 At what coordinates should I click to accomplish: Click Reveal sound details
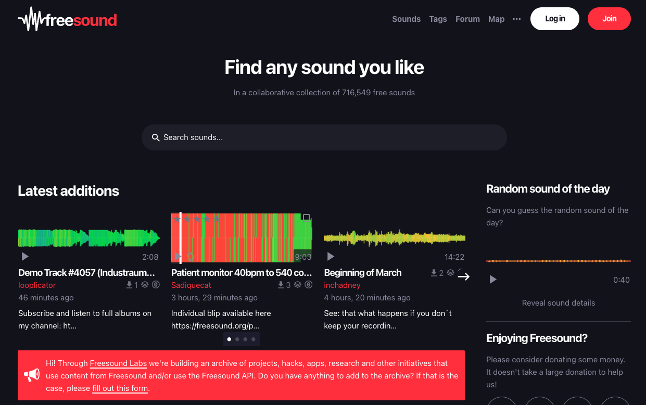[x=559, y=302]
